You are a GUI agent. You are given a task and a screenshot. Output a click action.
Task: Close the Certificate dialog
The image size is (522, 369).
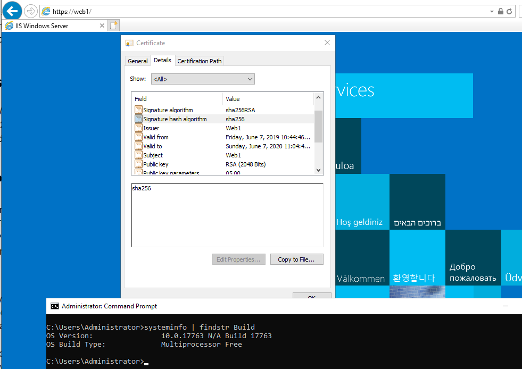point(327,43)
